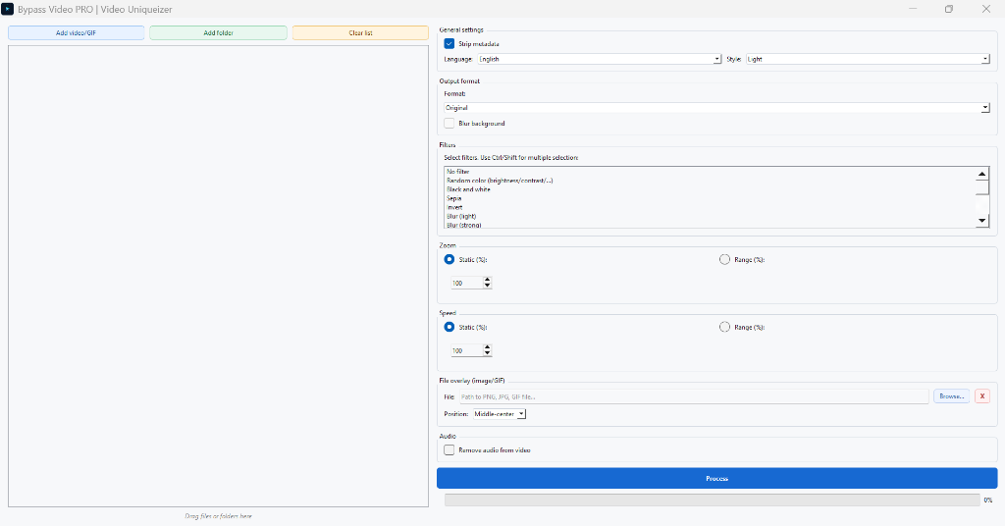Select 'Random color (brightness/contrast/...)' filter

point(710,181)
